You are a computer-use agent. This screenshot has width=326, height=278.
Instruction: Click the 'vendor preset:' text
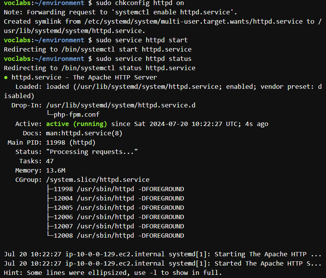click(287, 86)
